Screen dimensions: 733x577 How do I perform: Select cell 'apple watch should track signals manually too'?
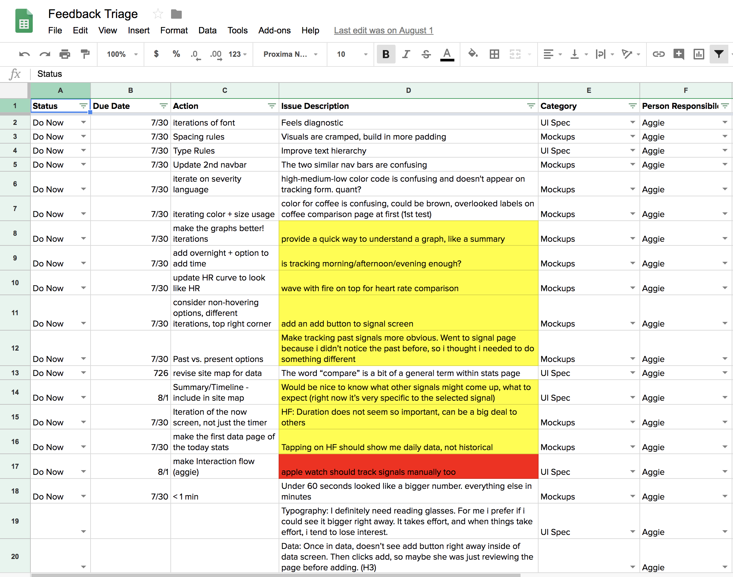tap(408, 466)
